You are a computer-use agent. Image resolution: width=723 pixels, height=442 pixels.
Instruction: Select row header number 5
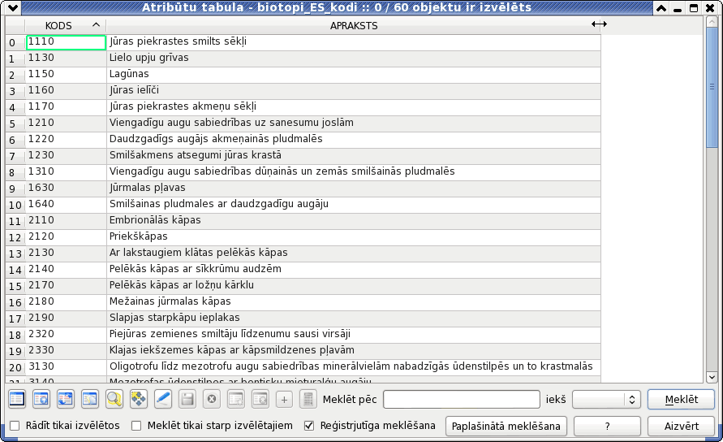[15, 123]
